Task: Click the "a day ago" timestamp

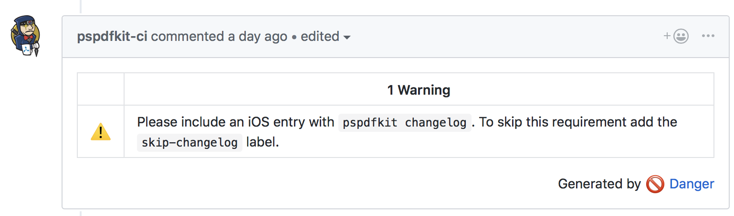Action: pos(257,37)
